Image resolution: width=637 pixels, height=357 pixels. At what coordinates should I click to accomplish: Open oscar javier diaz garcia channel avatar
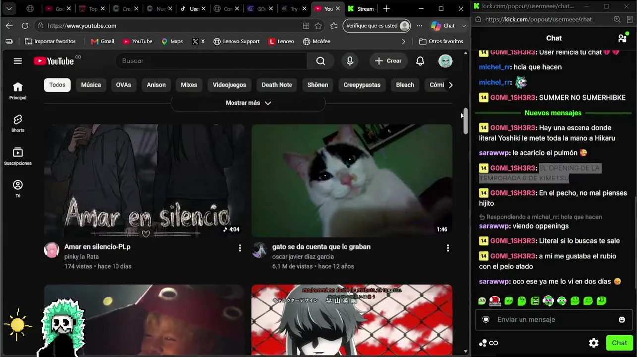pos(259,250)
